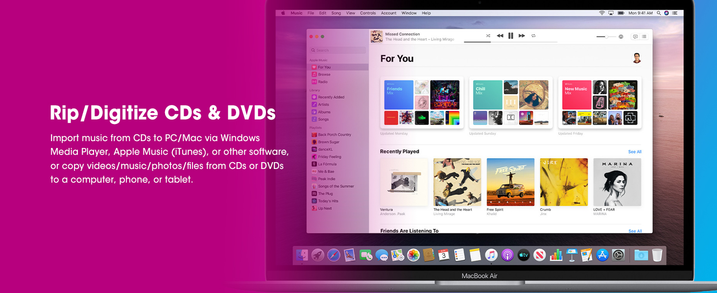This screenshot has height=293, width=717.
Task: Open the Song menu
Action: point(336,13)
